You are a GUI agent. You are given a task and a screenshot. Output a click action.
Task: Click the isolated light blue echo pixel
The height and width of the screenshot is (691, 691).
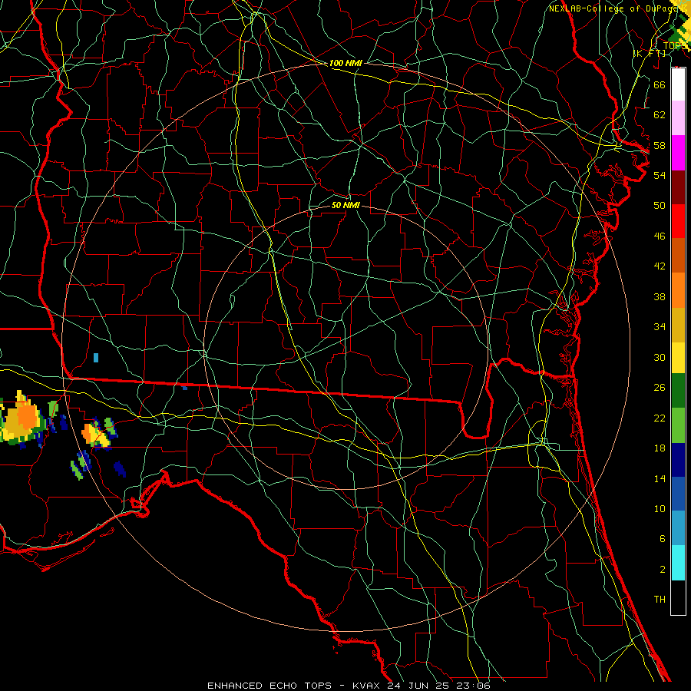(96, 357)
